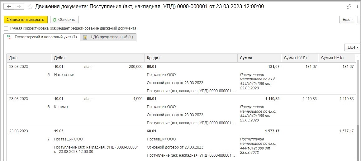Click the green refresh icon on Обновить

click(55, 20)
